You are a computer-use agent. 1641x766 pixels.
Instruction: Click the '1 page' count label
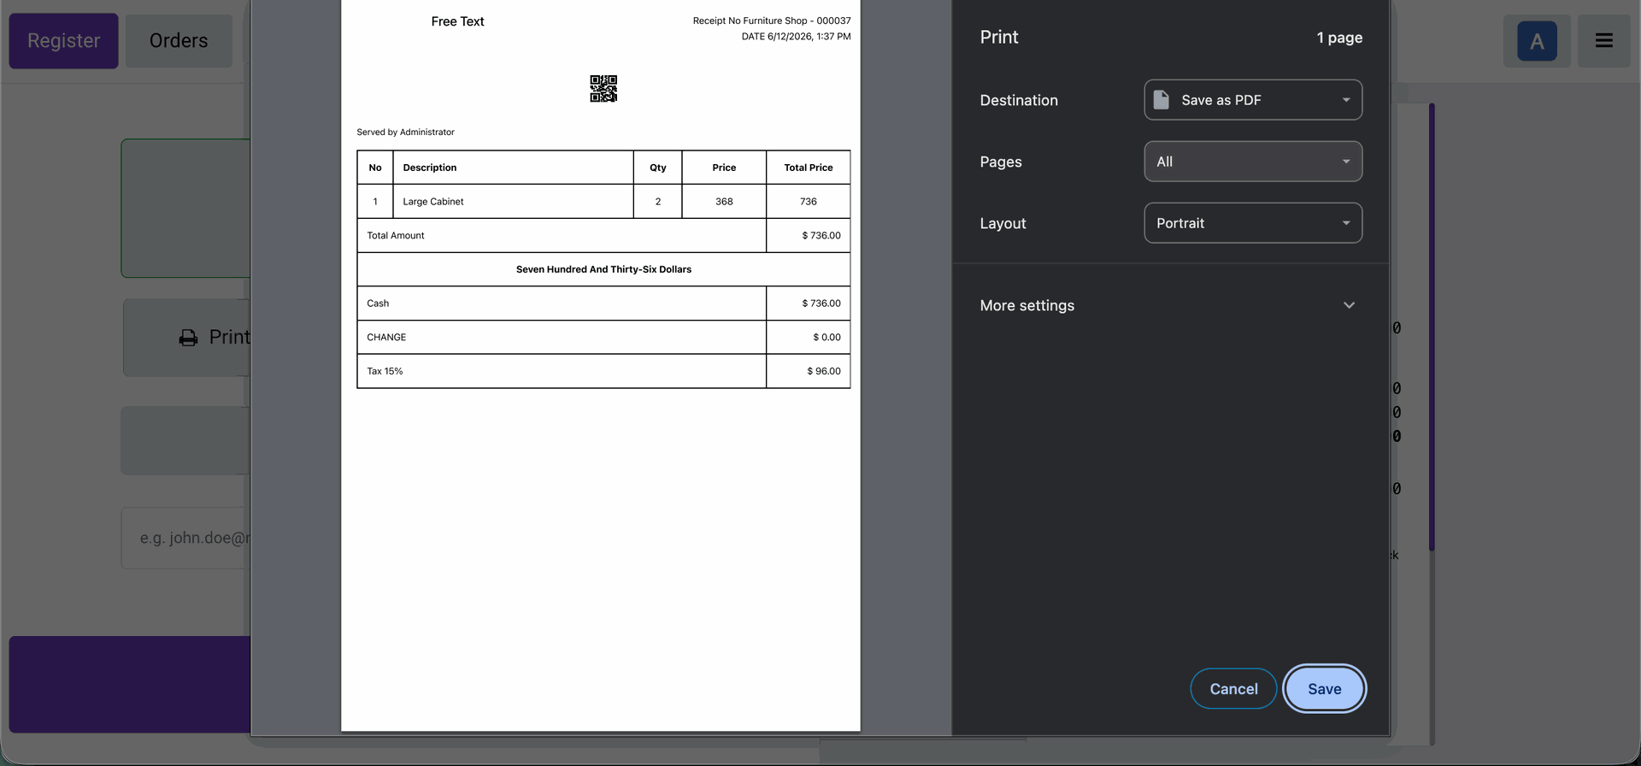click(x=1339, y=38)
